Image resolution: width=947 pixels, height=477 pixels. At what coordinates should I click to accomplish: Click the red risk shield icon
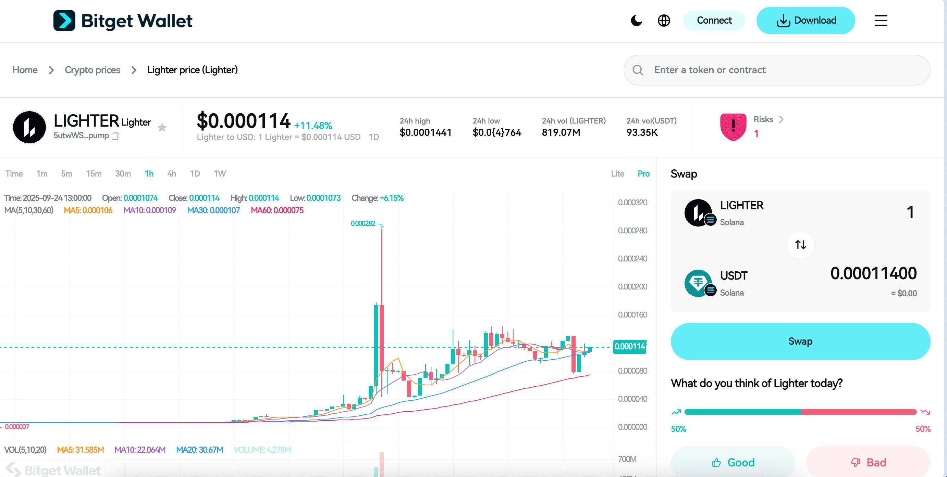coord(733,127)
